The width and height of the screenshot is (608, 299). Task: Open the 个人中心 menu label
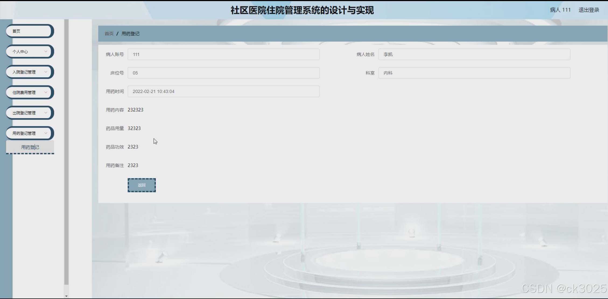20,52
